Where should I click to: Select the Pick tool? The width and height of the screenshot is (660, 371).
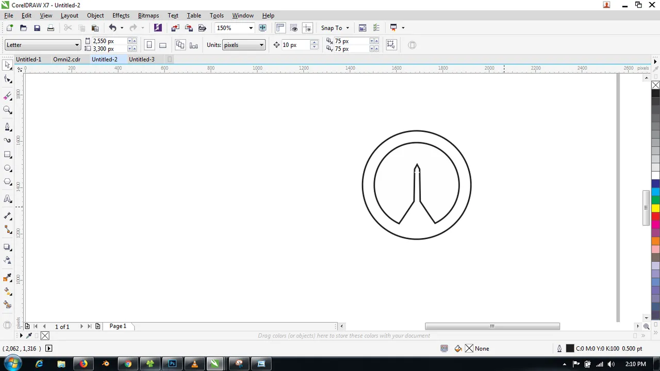tap(8, 65)
